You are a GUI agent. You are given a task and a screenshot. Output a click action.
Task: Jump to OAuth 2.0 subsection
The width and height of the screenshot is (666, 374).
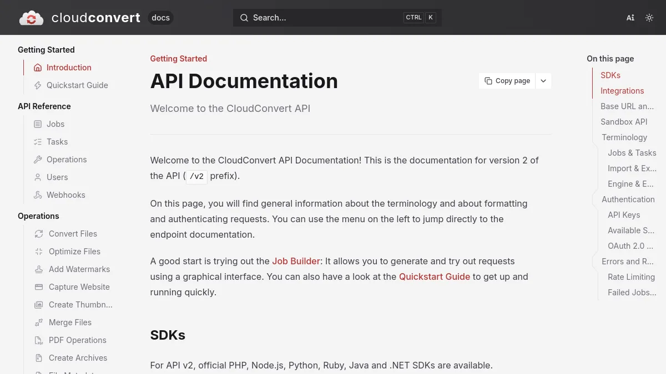(x=630, y=246)
